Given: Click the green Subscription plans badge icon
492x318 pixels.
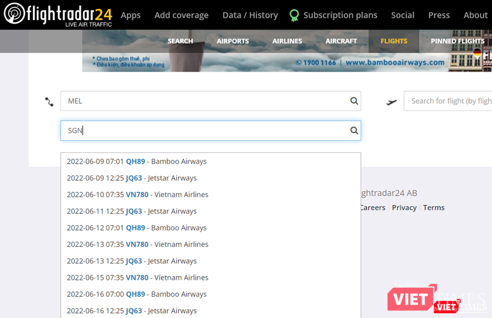Looking at the screenshot, I should (x=294, y=15).
